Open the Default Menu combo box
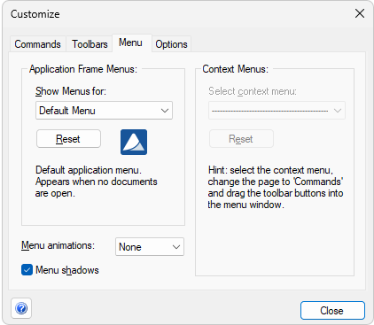Screen dimensions: 374x325 (104, 111)
